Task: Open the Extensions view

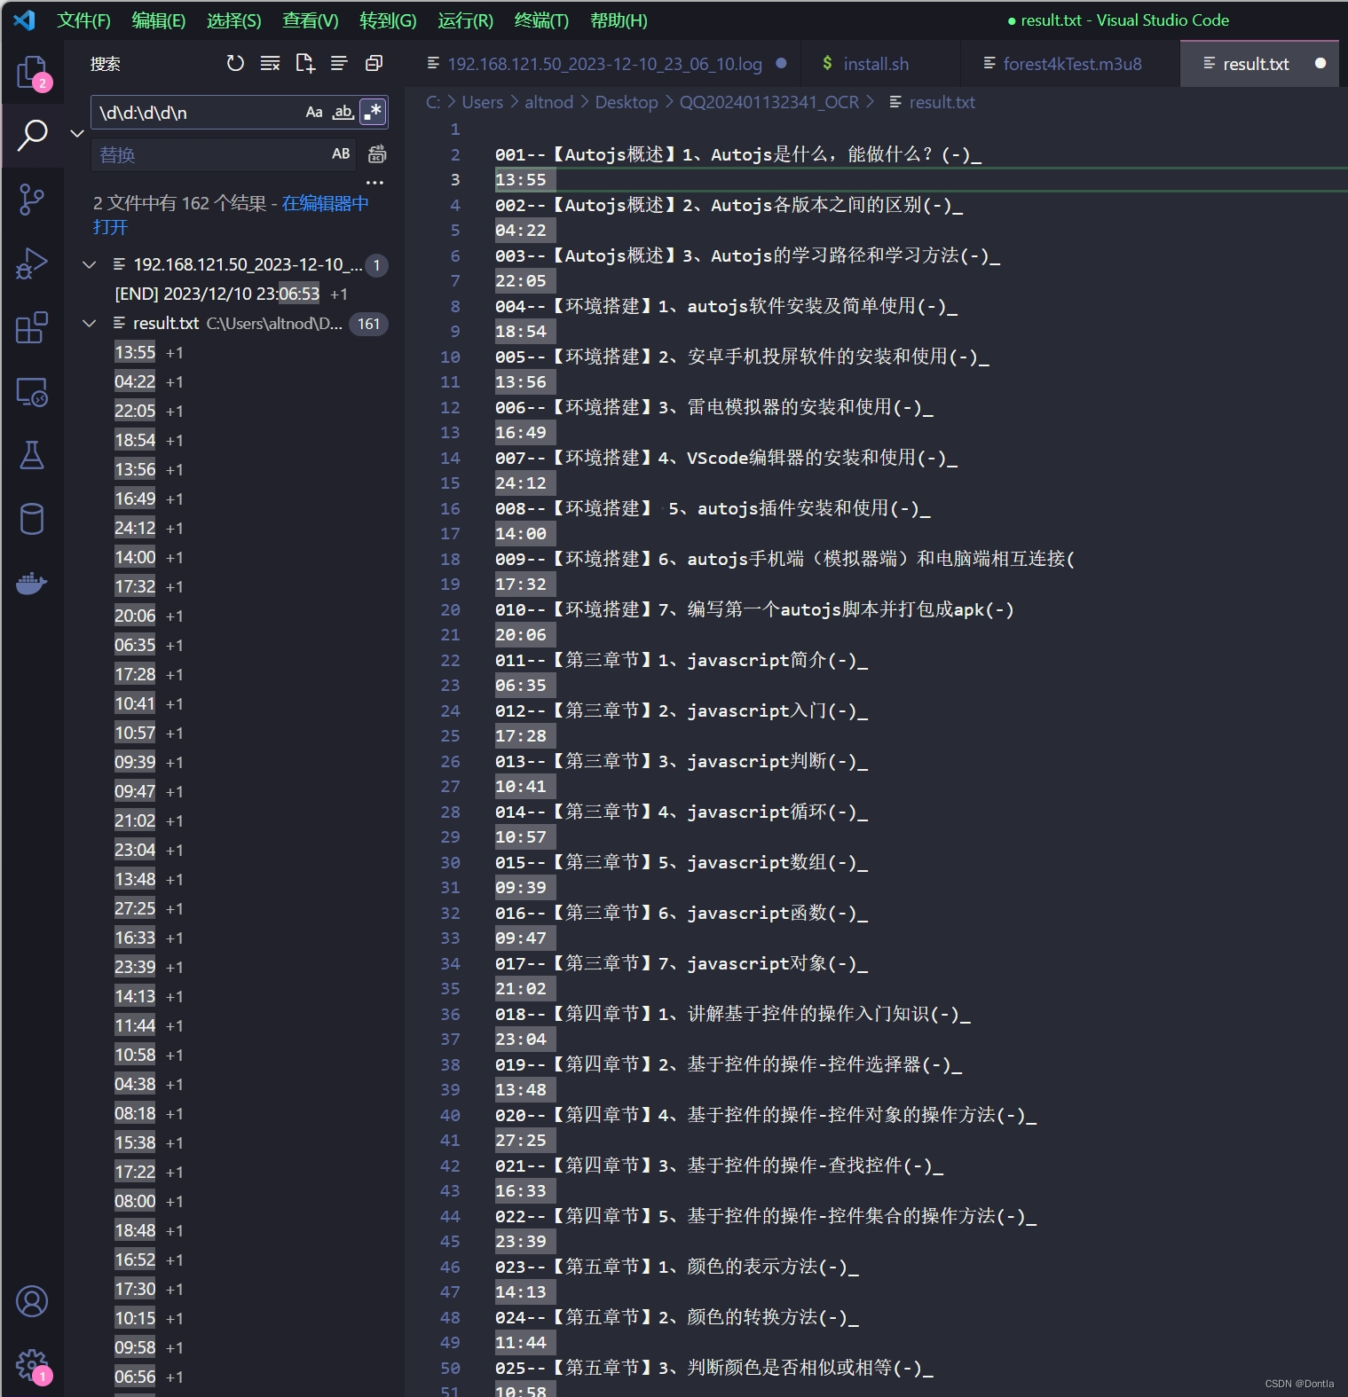Action: [x=32, y=328]
